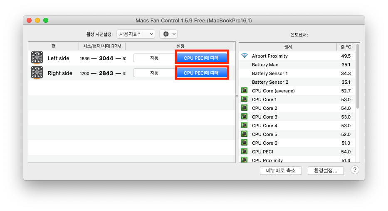Click the CPU Core 5 chip icon

[245, 134]
